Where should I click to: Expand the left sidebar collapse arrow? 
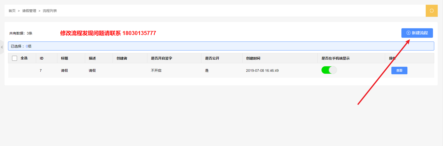tap(2, 47)
